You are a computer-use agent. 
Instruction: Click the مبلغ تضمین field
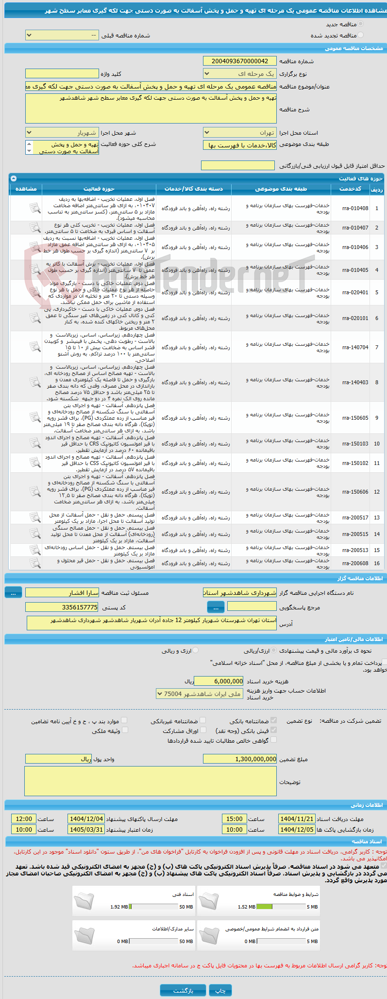coord(240,759)
